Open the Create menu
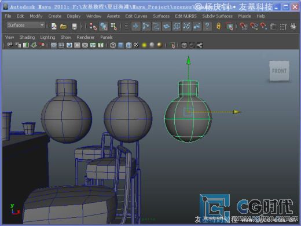Viewport: 301px width, 226px height. [x=54, y=16]
